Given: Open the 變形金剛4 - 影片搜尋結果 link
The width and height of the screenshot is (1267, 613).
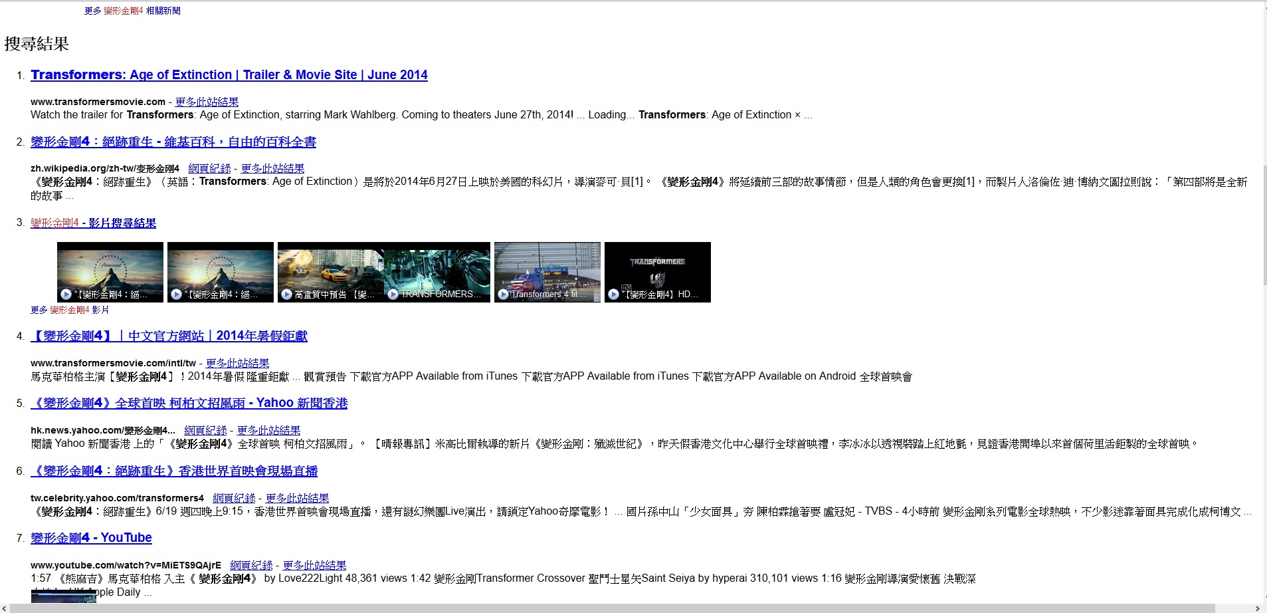Looking at the screenshot, I should click(93, 223).
